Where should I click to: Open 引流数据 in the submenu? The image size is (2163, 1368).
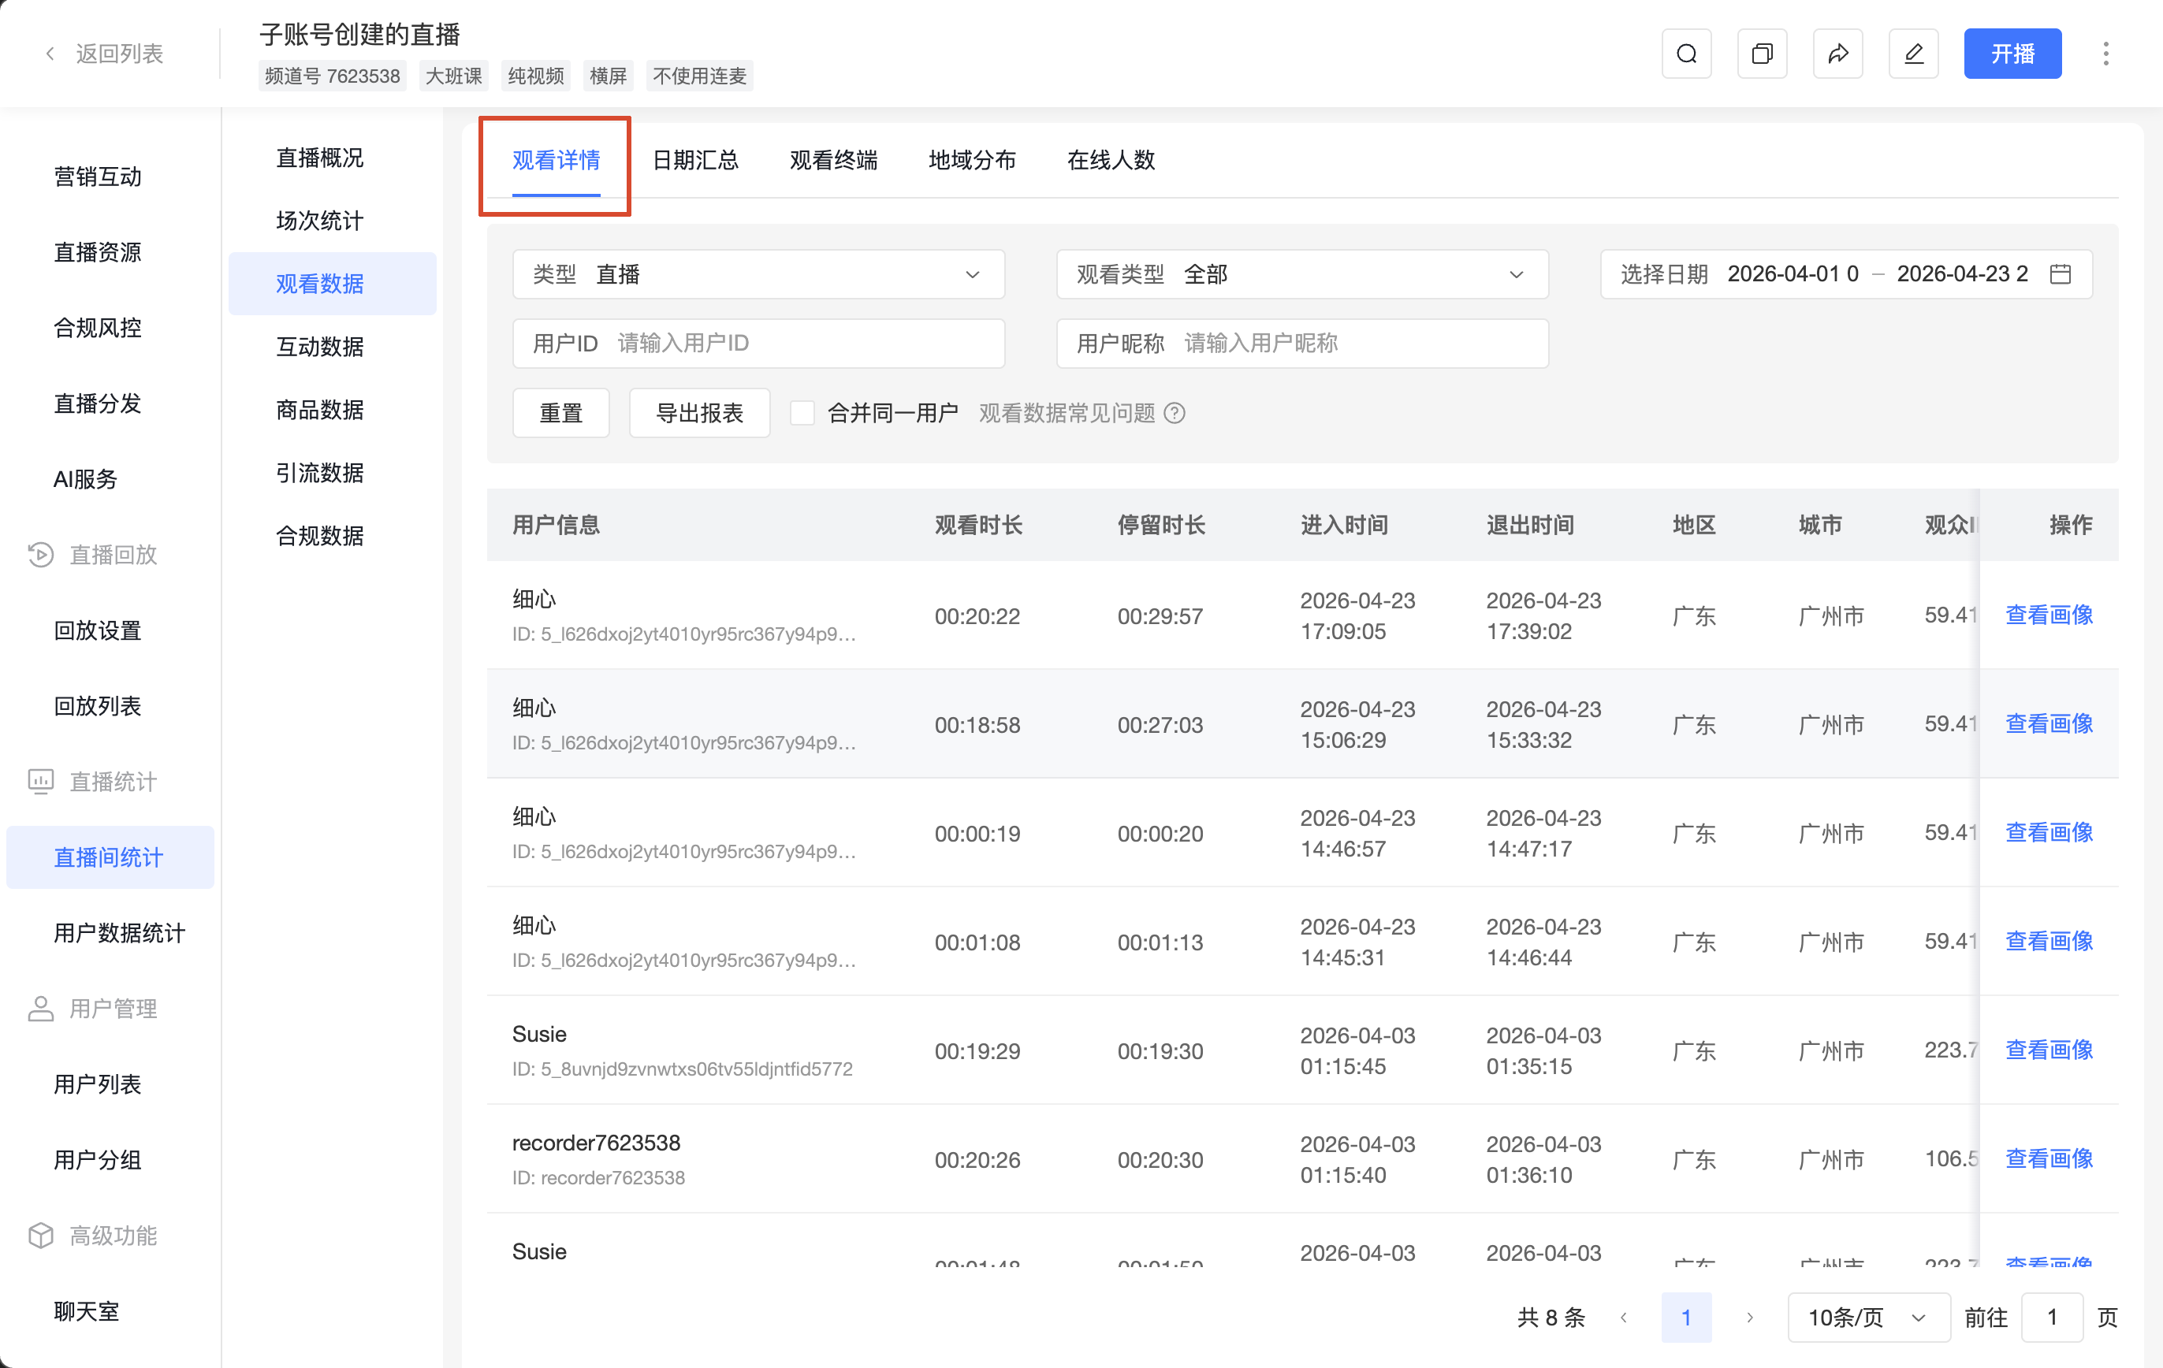tap(333, 473)
